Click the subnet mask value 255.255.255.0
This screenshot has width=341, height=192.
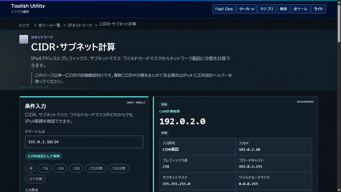tap(176, 184)
